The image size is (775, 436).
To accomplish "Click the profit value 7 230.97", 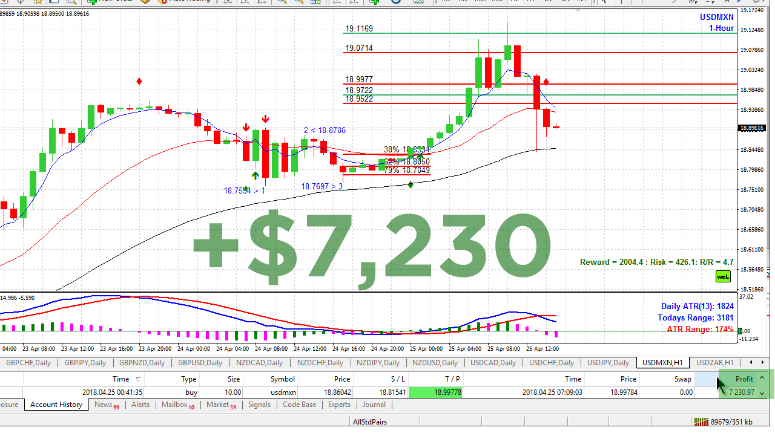I will (741, 392).
